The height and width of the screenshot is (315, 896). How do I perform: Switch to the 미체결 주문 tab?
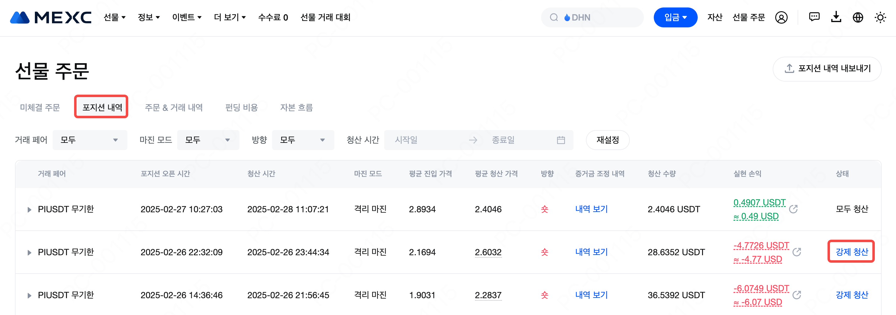(40, 107)
